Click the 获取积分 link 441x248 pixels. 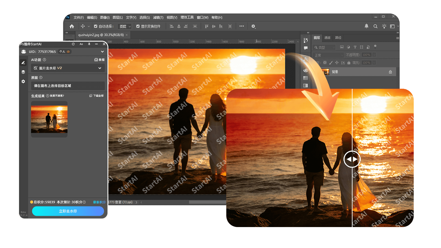pos(99,202)
